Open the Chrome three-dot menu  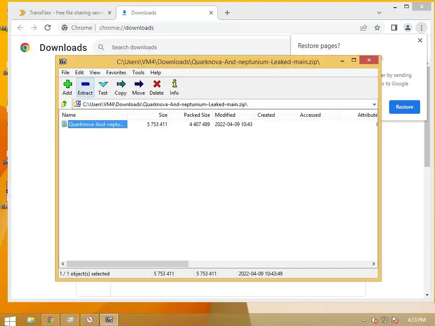click(421, 28)
